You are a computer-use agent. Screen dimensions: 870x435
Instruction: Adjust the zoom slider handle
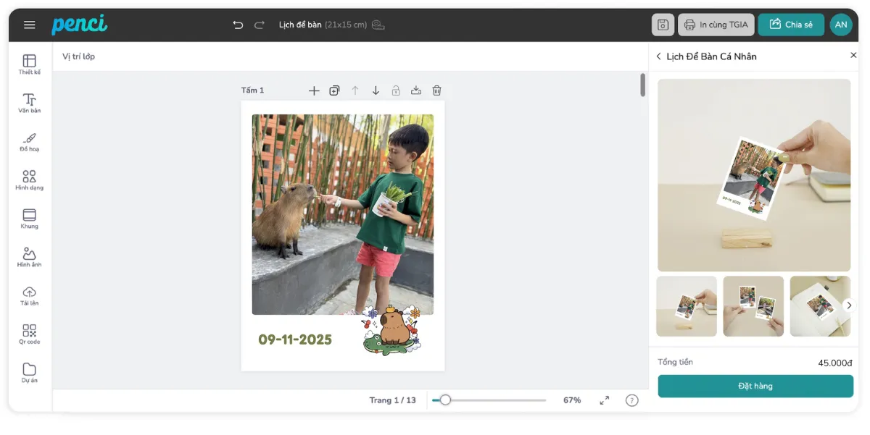445,400
